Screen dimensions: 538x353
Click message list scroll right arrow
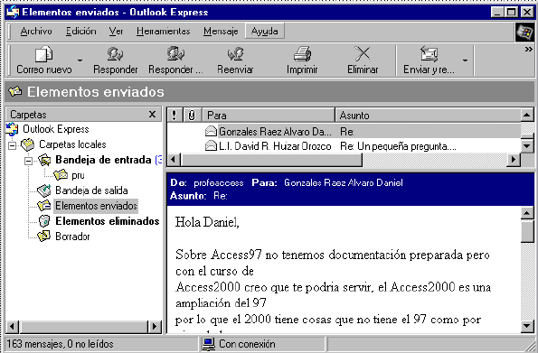(514, 160)
